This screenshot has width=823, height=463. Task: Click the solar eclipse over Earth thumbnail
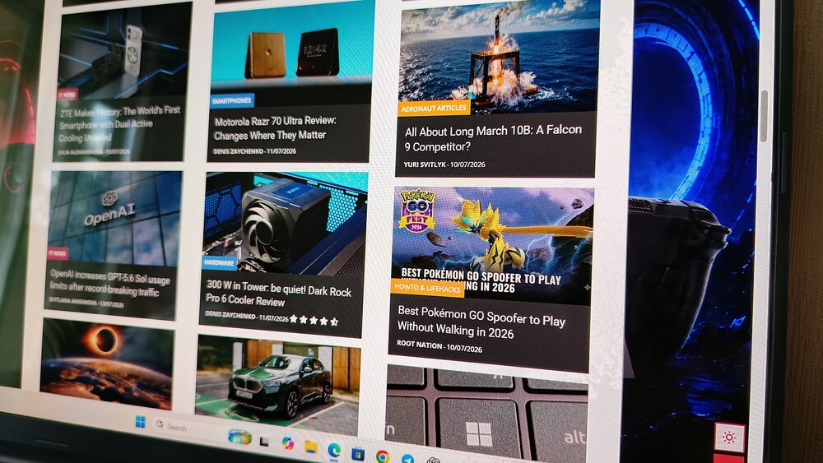coord(107,362)
